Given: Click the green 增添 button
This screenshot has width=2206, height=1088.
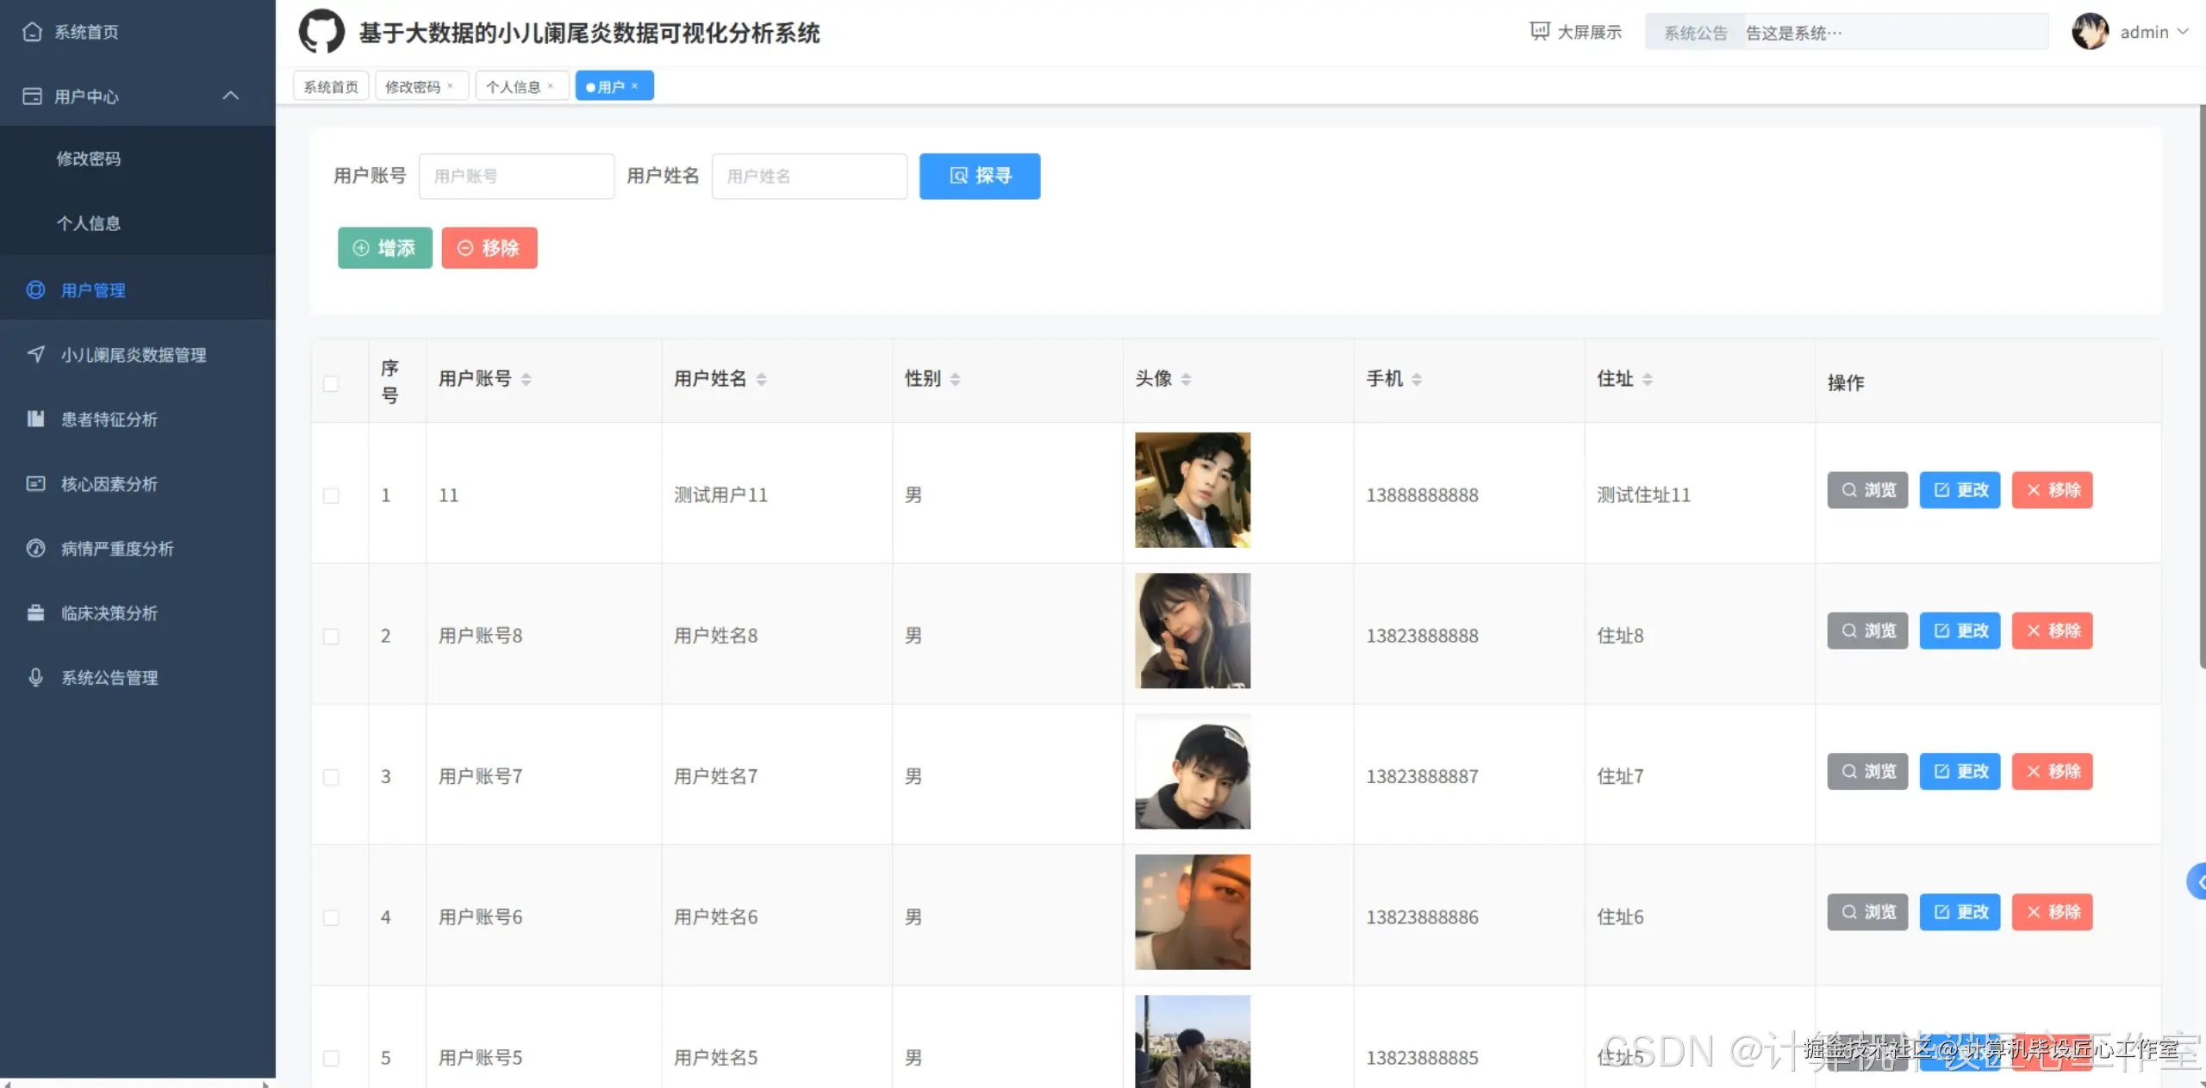Looking at the screenshot, I should pyautogui.click(x=384, y=247).
